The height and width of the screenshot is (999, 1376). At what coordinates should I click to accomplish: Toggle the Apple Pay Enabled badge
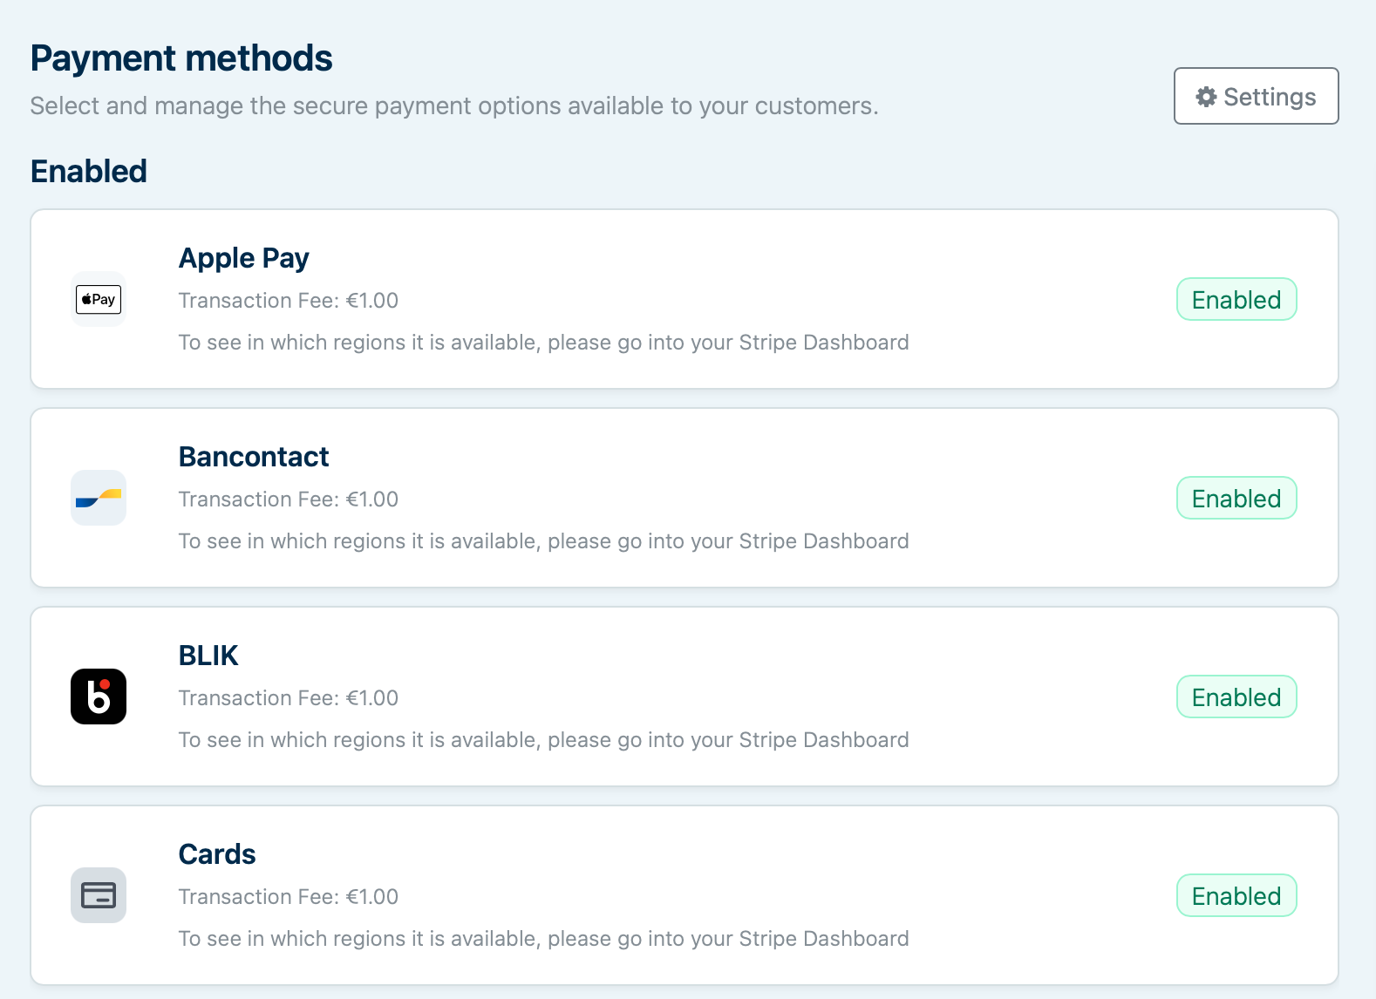pos(1236,299)
